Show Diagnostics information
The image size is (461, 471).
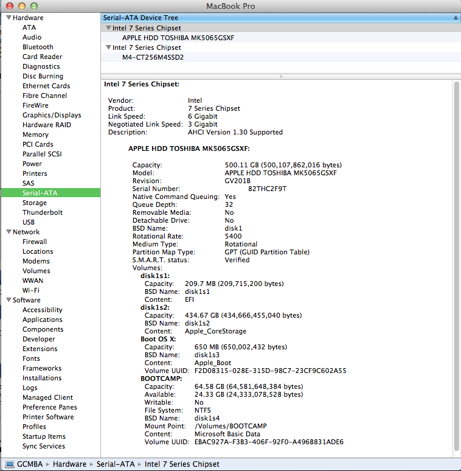(x=41, y=66)
